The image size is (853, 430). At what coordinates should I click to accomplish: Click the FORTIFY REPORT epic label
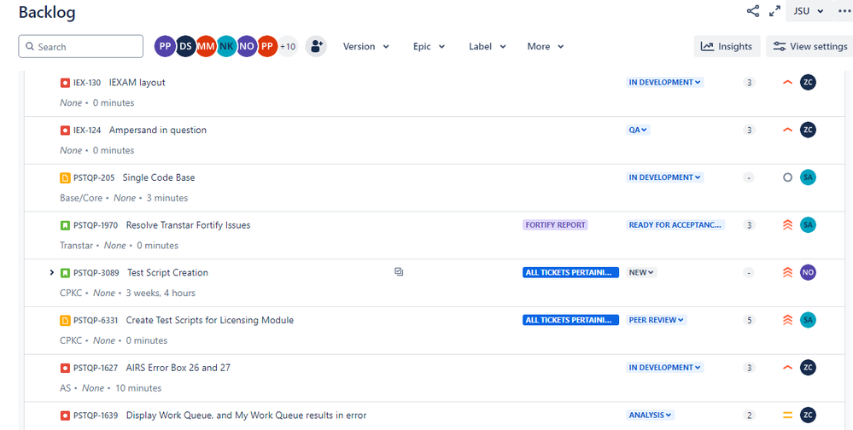coord(555,225)
